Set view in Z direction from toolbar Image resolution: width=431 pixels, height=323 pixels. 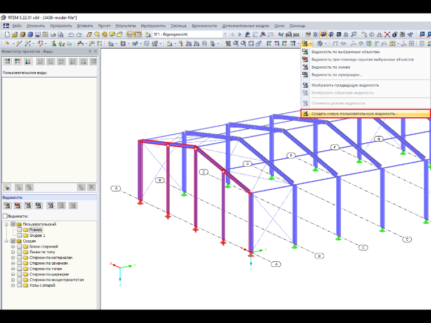coord(284,44)
